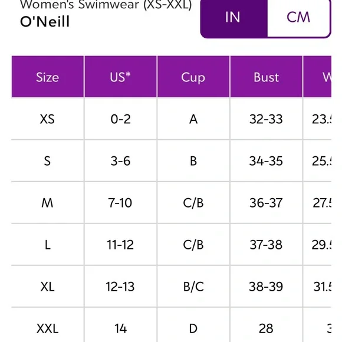Click the 7-10 US size cell

point(120,203)
